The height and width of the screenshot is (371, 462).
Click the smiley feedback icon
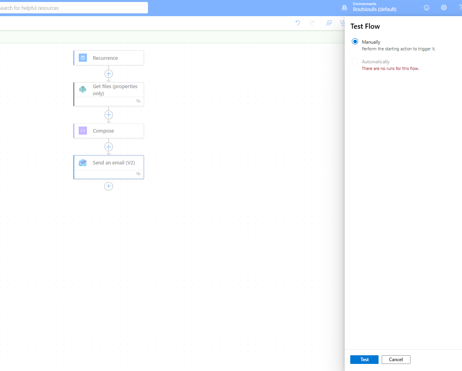[x=427, y=8]
